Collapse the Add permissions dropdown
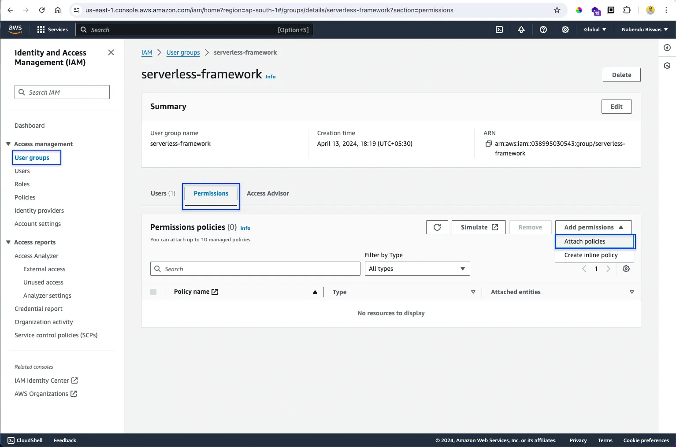676x447 pixels. 594,227
